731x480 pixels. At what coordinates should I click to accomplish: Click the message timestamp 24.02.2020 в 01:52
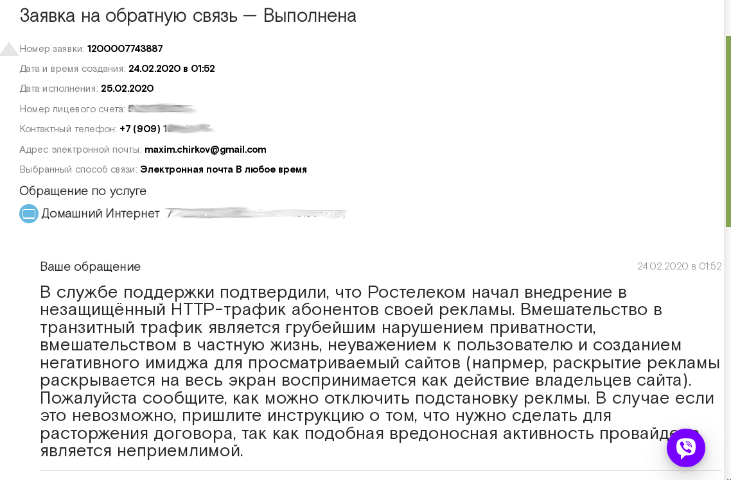(x=679, y=266)
